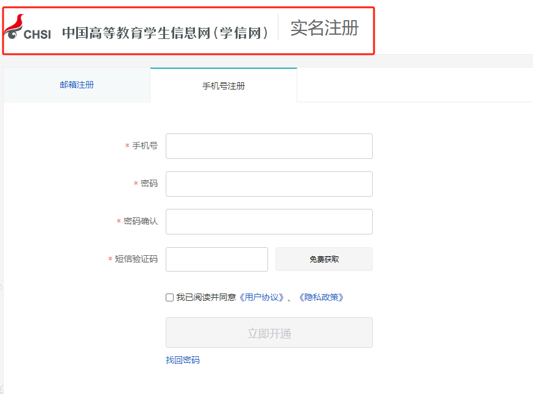Tick the agreement checkbox
The width and height of the screenshot is (533, 394).
(169, 298)
